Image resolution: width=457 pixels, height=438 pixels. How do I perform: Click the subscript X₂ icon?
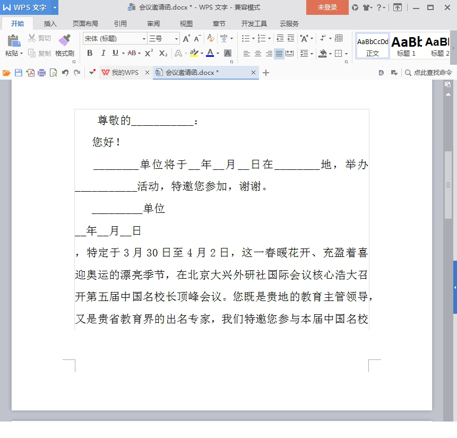click(163, 54)
